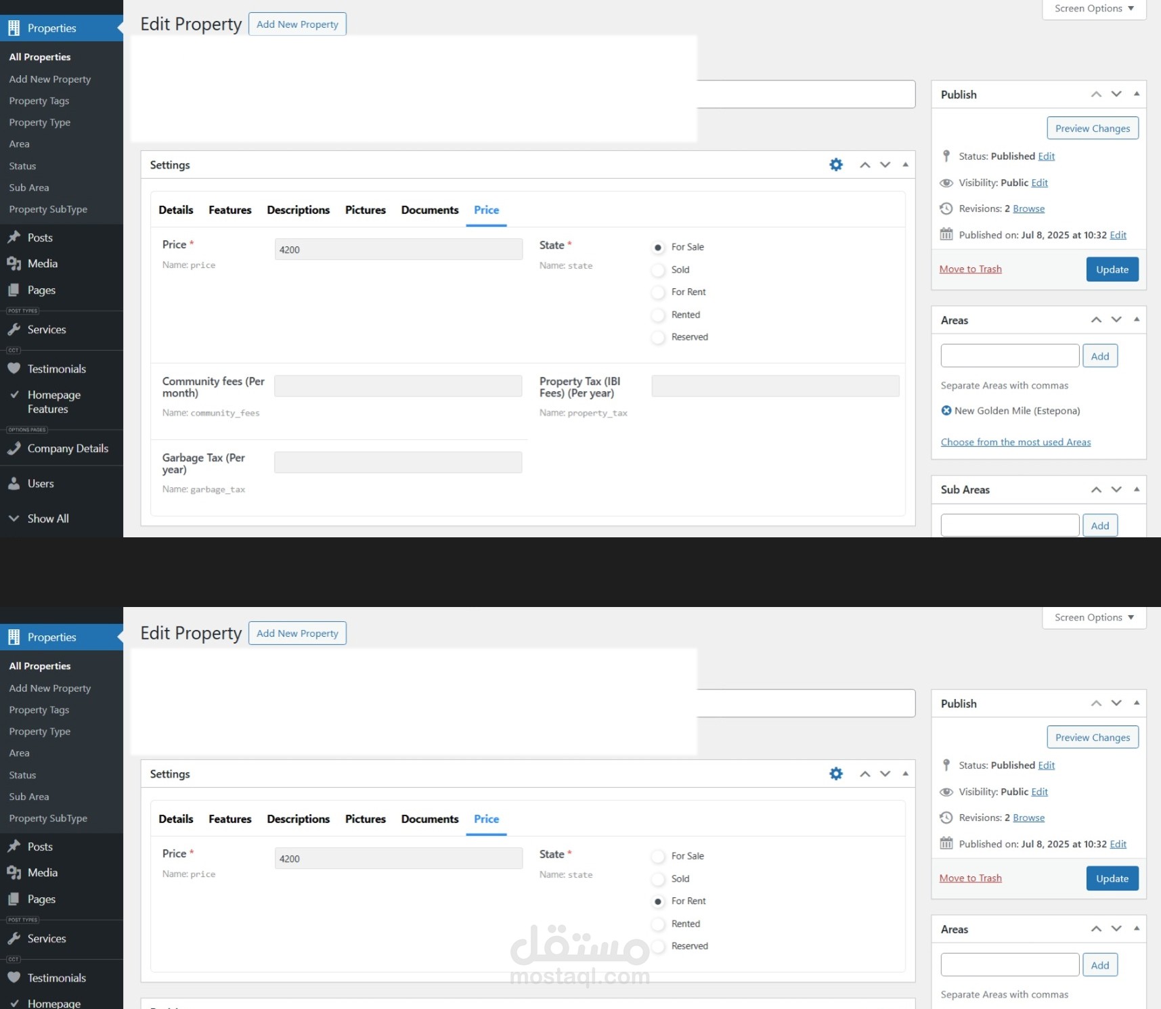Click Choose from the most used Areas
Image resolution: width=1161 pixels, height=1009 pixels.
[1015, 442]
